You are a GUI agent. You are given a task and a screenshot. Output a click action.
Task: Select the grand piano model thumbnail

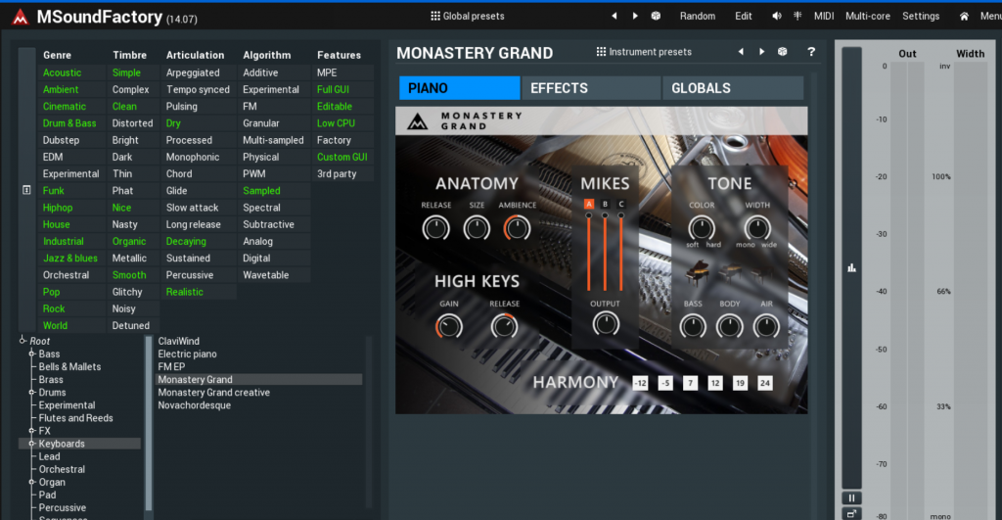pos(697,272)
